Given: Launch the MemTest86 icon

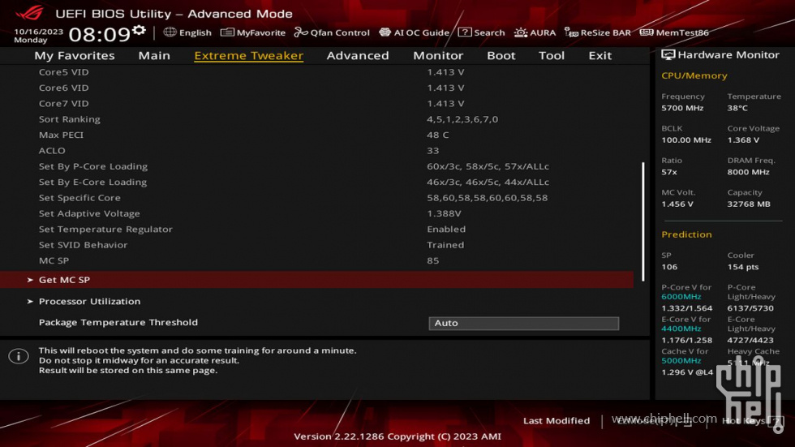Looking at the screenshot, I should (x=647, y=32).
